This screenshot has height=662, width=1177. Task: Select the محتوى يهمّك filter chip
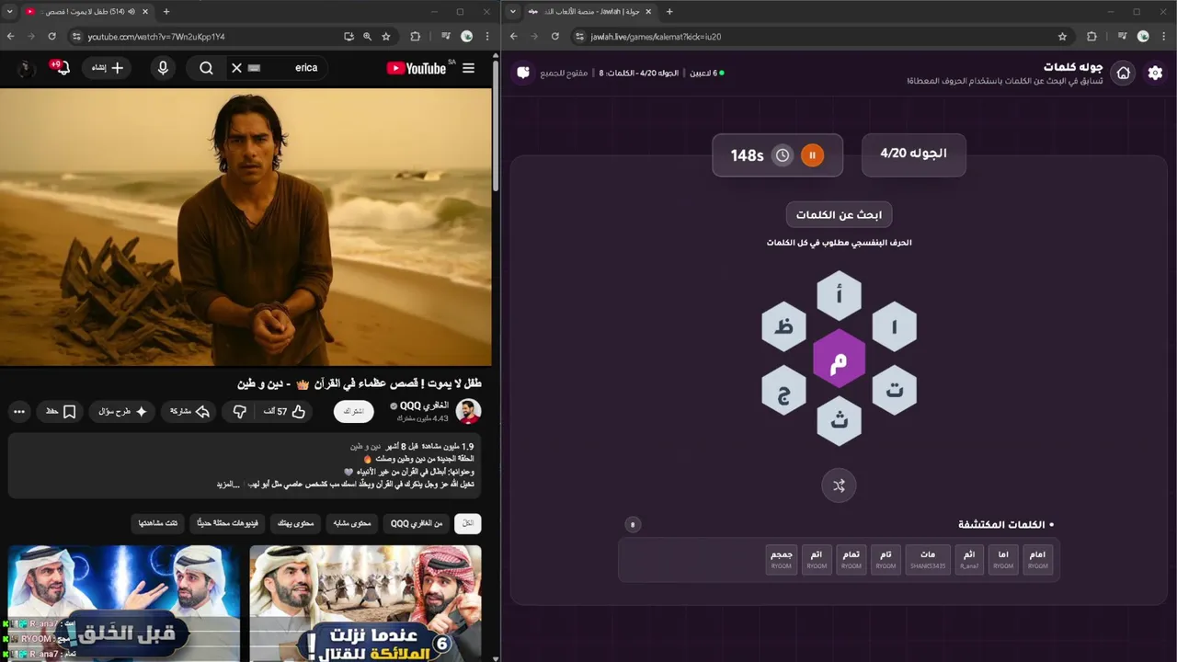click(x=295, y=523)
